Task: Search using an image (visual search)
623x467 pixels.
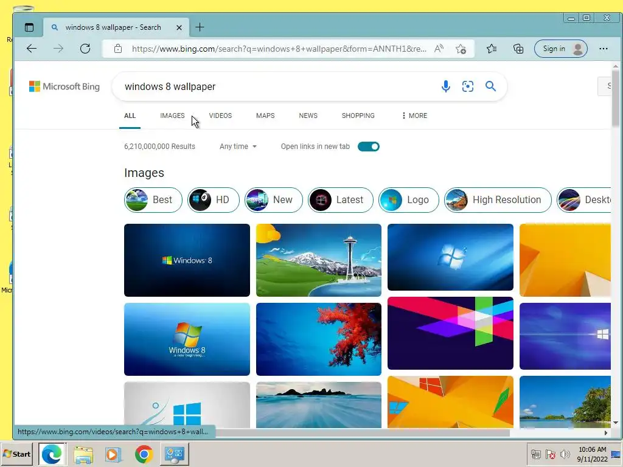Action: click(x=468, y=86)
